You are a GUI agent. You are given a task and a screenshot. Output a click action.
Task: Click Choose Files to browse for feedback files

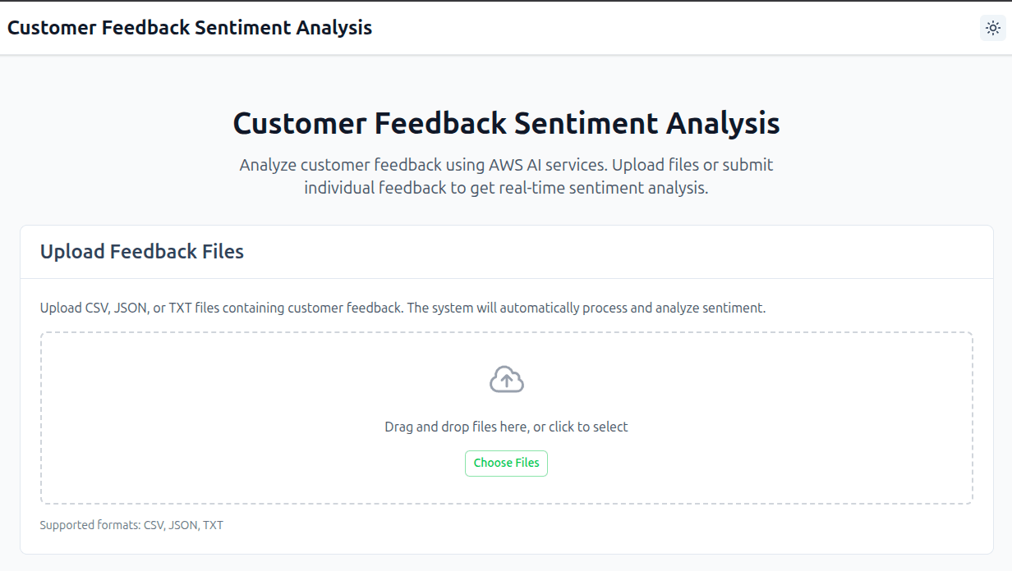(x=506, y=463)
